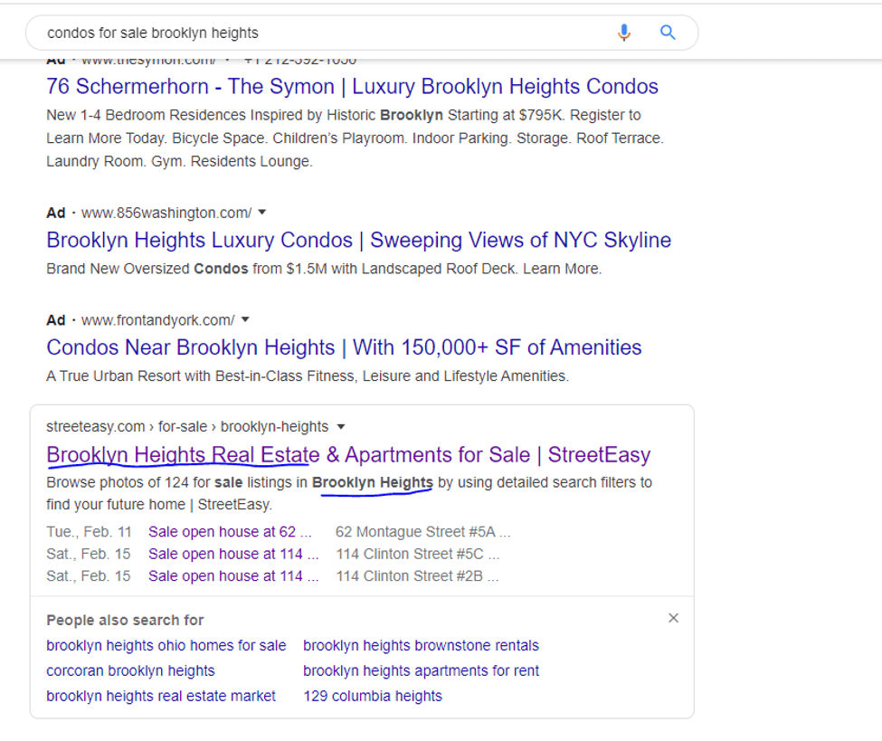The width and height of the screenshot is (882, 741).
Task: Click New 1-4 Bedroom Residences description text
Action: point(355,138)
